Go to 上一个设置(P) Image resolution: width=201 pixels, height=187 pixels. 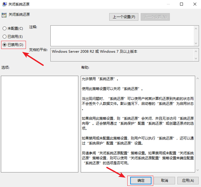pos(124,17)
